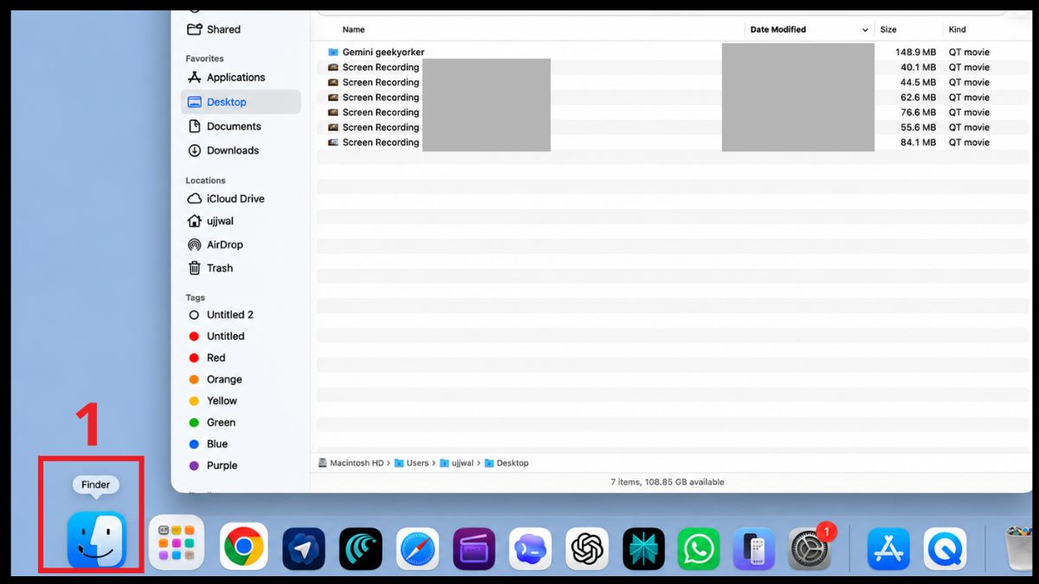Click Macintosh HD in the path bar
The image size is (1039, 584).
[351, 463]
